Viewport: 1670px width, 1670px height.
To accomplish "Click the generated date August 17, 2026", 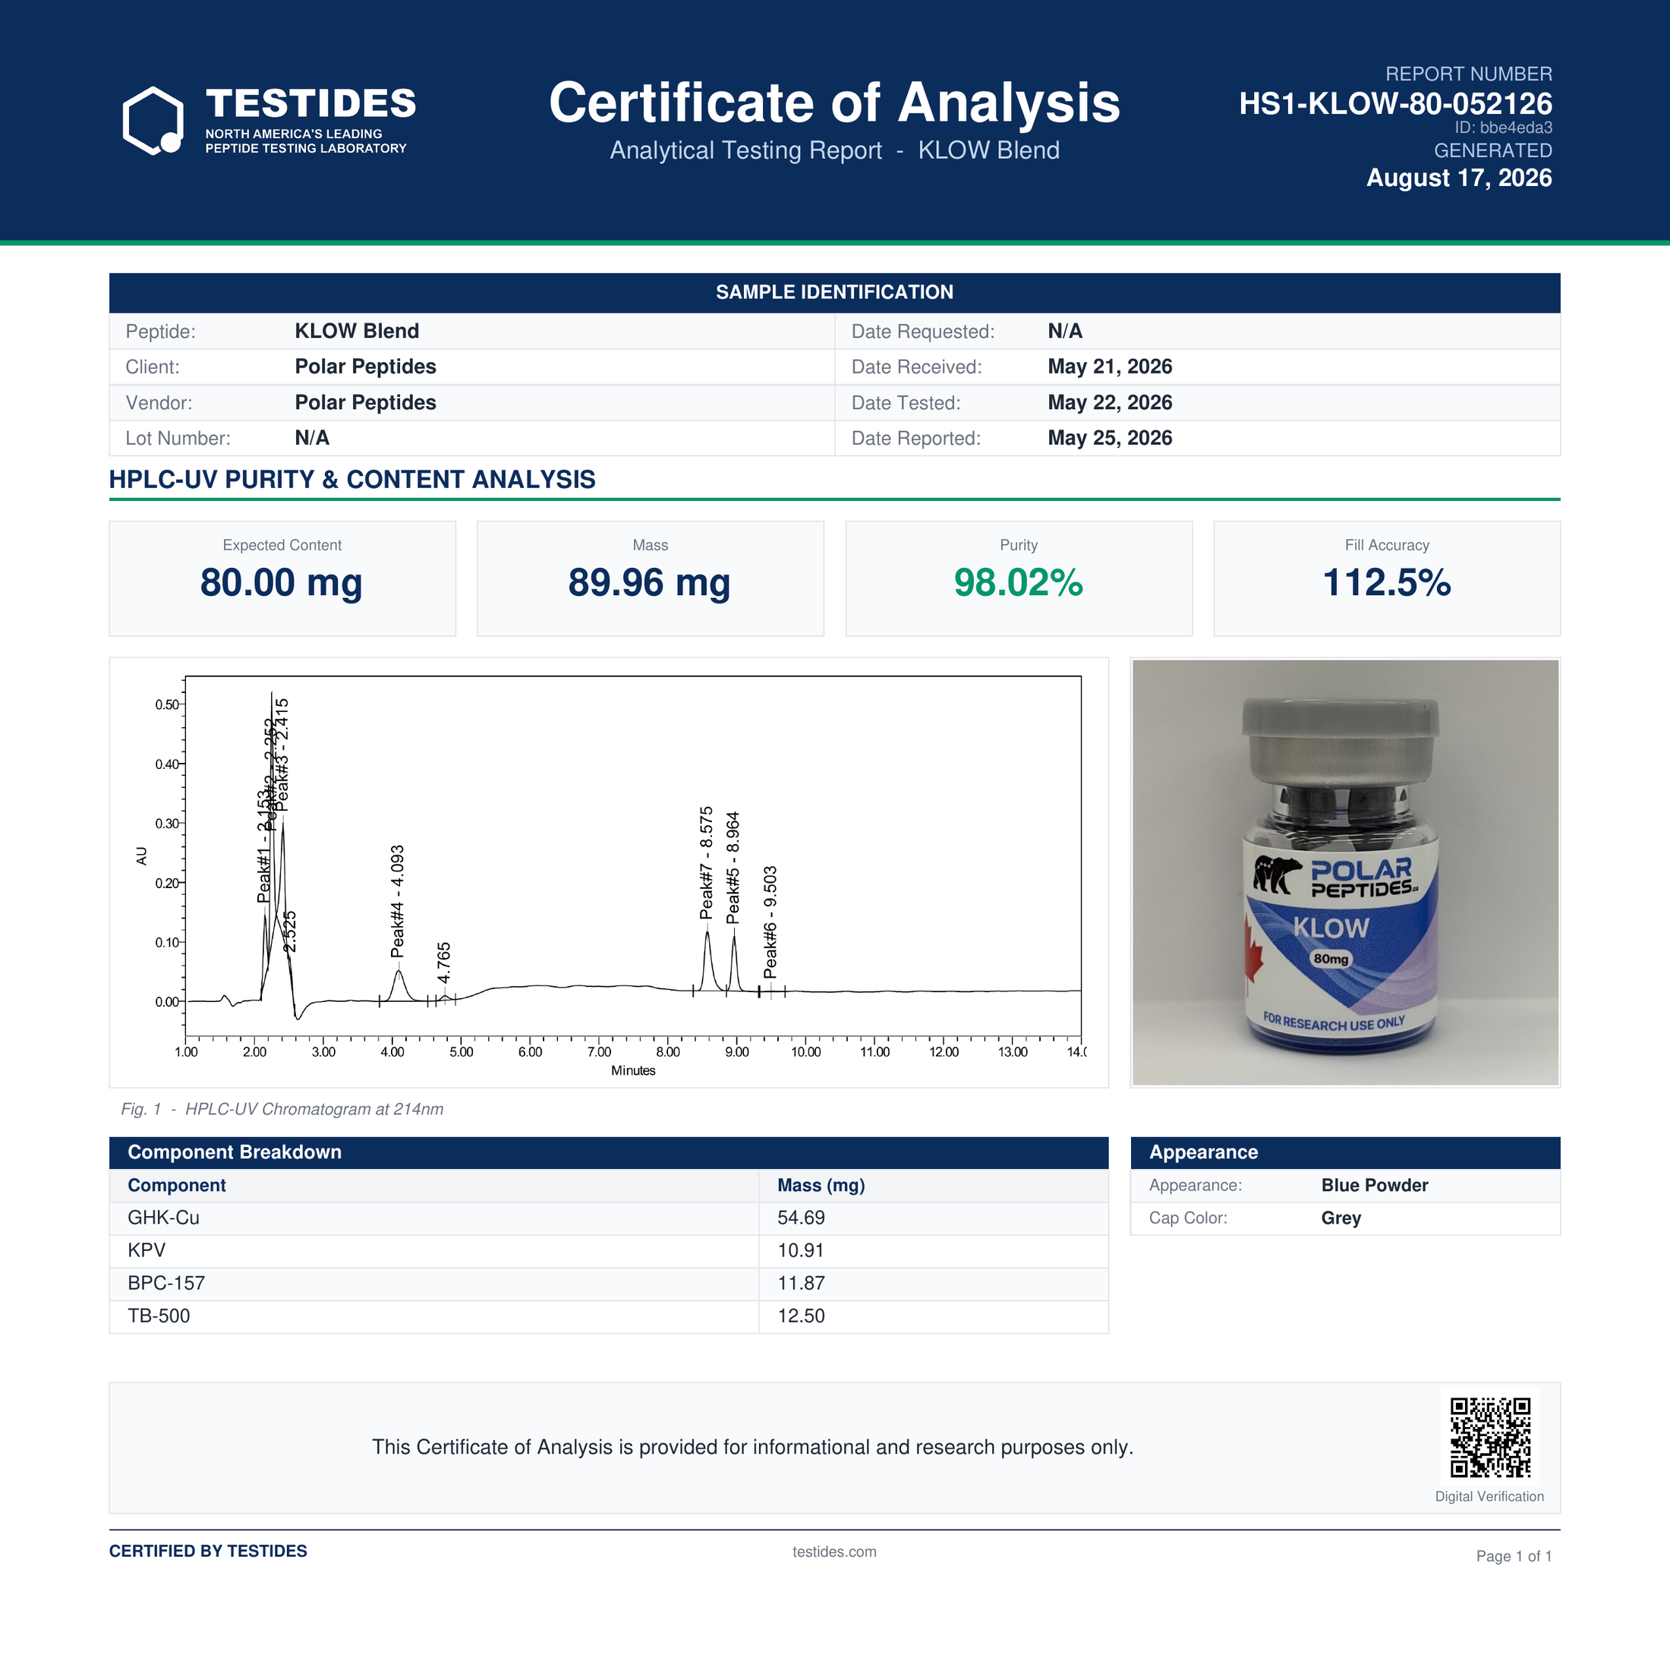I will click(x=1459, y=178).
